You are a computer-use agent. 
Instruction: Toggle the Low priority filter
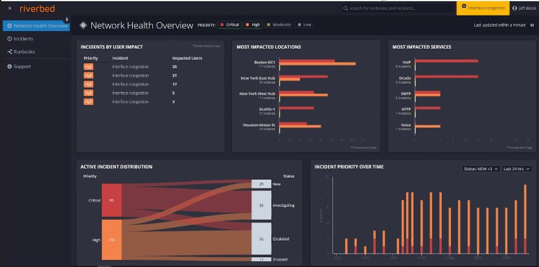point(304,25)
